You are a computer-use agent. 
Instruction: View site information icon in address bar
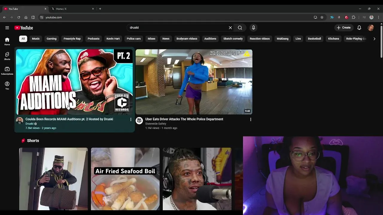click(42, 17)
